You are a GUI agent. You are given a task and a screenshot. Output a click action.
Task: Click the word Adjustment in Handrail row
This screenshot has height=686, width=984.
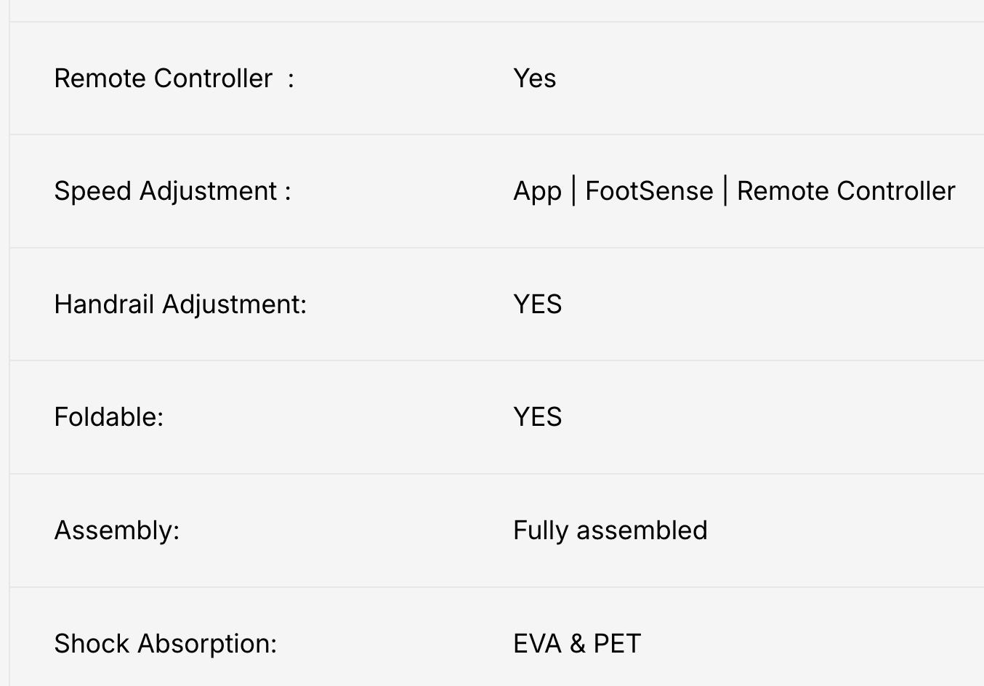pyautogui.click(x=233, y=304)
